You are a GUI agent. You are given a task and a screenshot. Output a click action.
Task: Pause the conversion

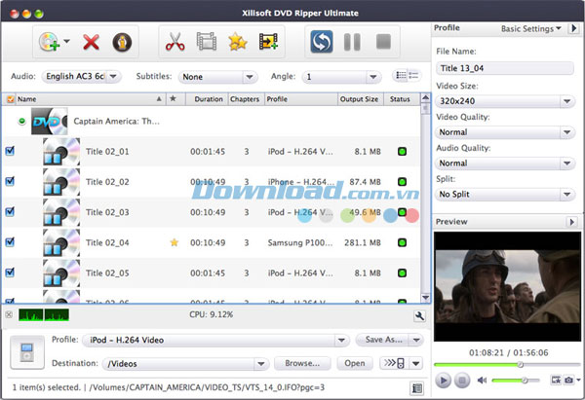[352, 42]
